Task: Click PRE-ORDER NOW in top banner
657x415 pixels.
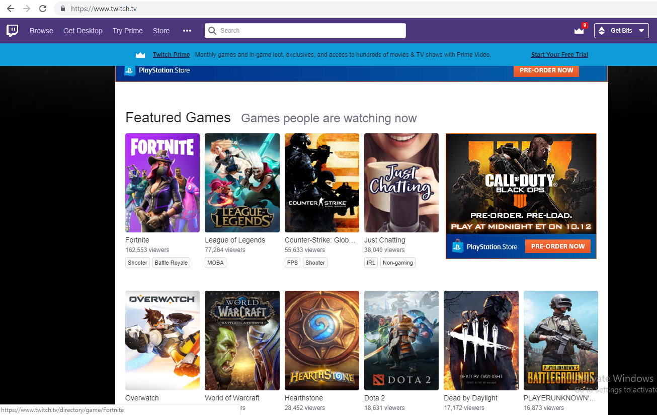Action: pos(546,70)
